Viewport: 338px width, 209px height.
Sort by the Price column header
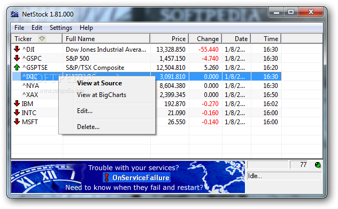[x=170, y=39]
